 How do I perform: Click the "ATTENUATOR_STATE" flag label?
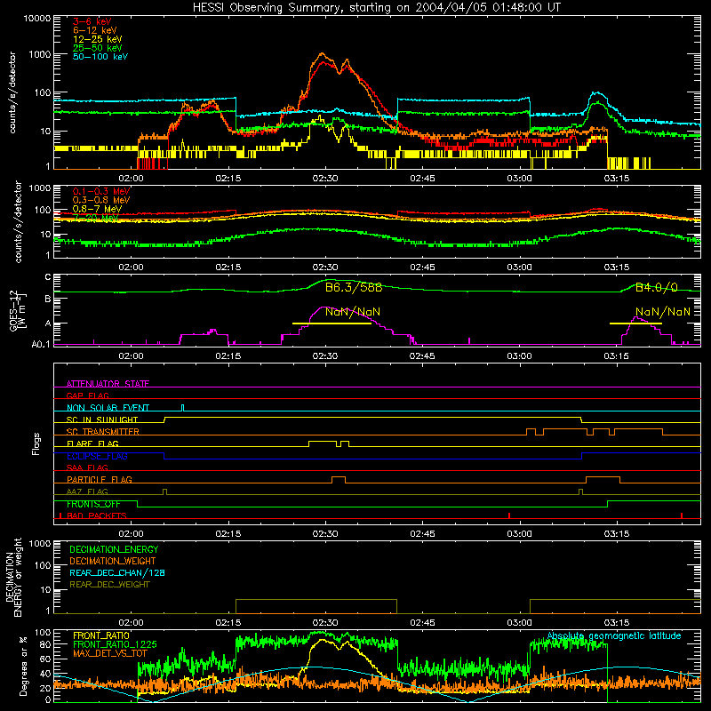coord(108,384)
